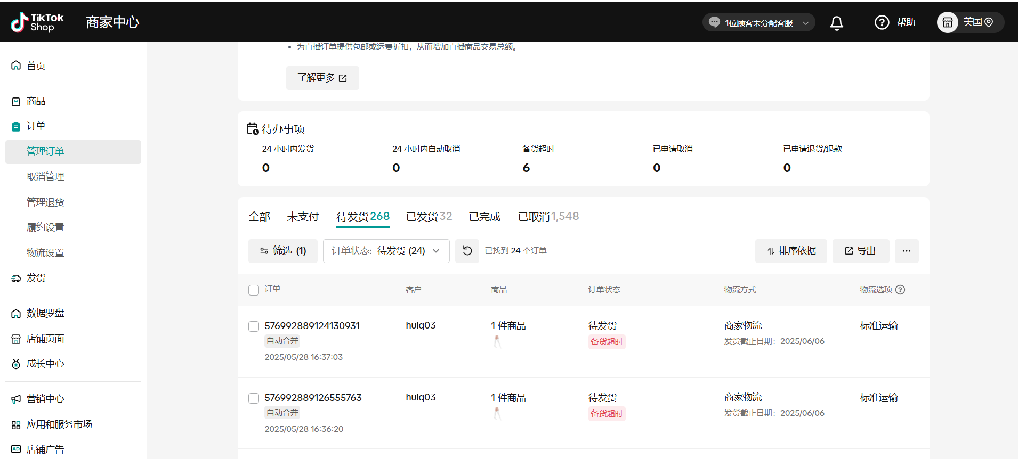
Task: Click the 店铺页面 store icon in sidebar
Action: point(16,339)
